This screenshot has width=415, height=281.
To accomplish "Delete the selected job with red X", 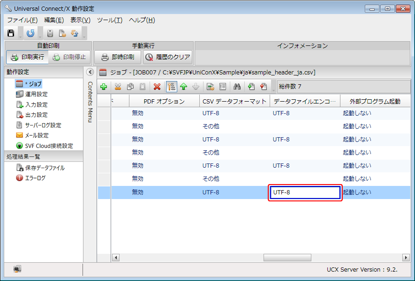I will [157, 87].
